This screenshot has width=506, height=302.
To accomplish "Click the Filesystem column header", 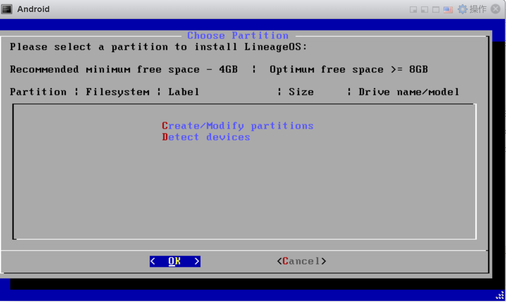I will click(118, 92).
